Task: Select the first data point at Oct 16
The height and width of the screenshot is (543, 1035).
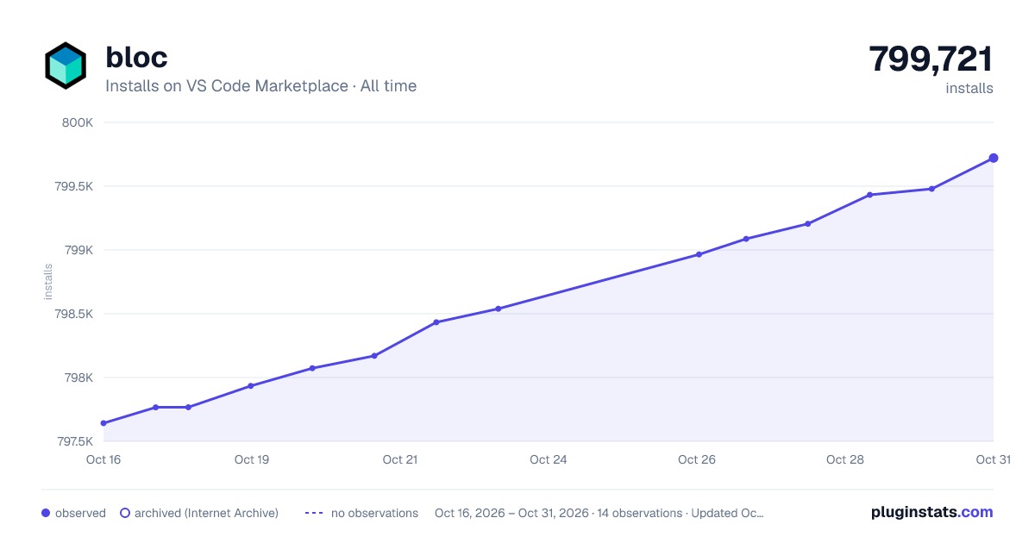Action: click(x=103, y=423)
